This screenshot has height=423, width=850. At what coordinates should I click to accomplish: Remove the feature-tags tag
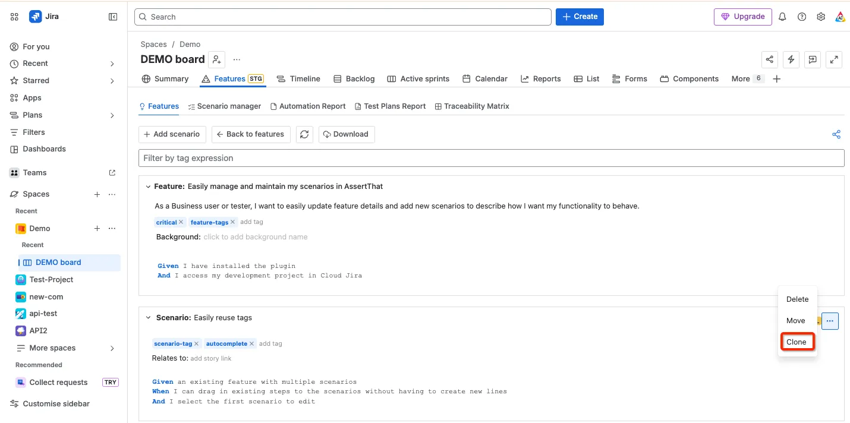coord(233,222)
